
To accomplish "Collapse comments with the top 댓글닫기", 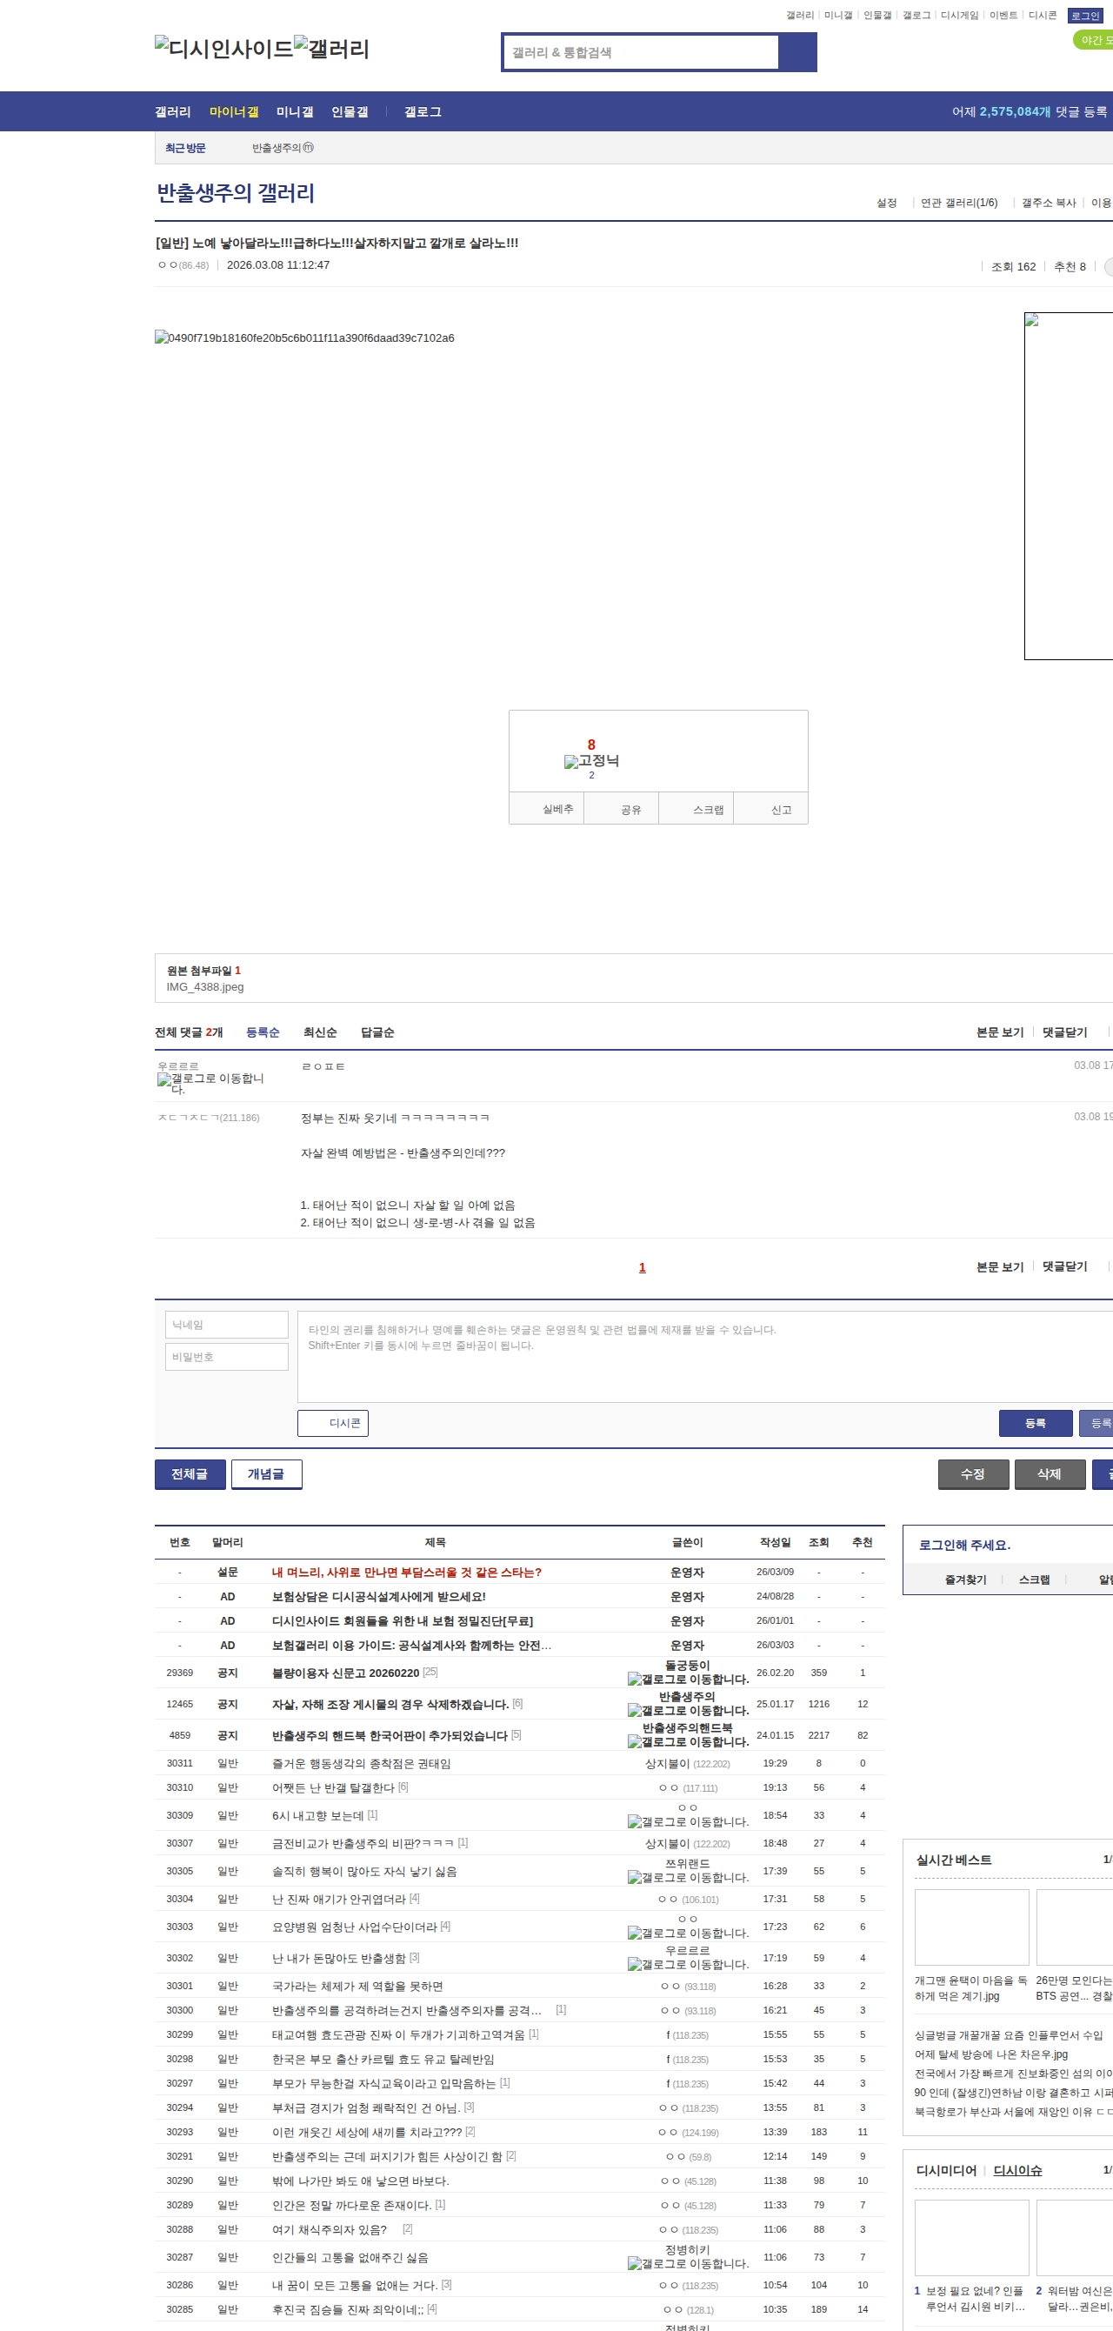I will (x=1064, y=1032).
